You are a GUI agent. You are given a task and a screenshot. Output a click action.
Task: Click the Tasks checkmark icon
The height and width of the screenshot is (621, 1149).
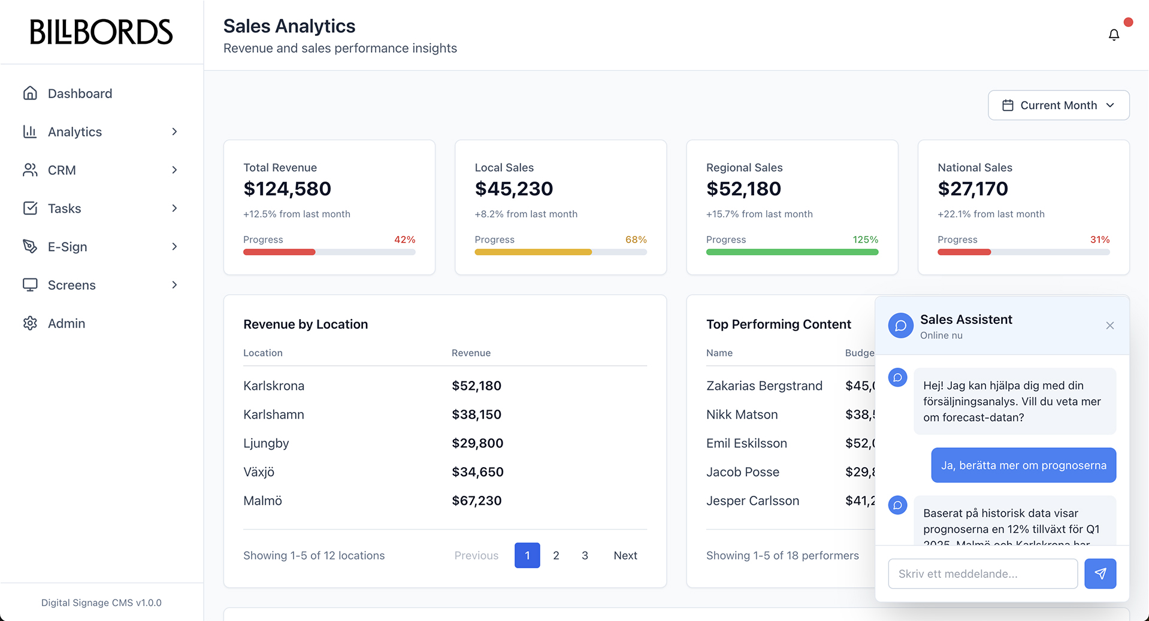pyautogui.click(x=31, y=208)
